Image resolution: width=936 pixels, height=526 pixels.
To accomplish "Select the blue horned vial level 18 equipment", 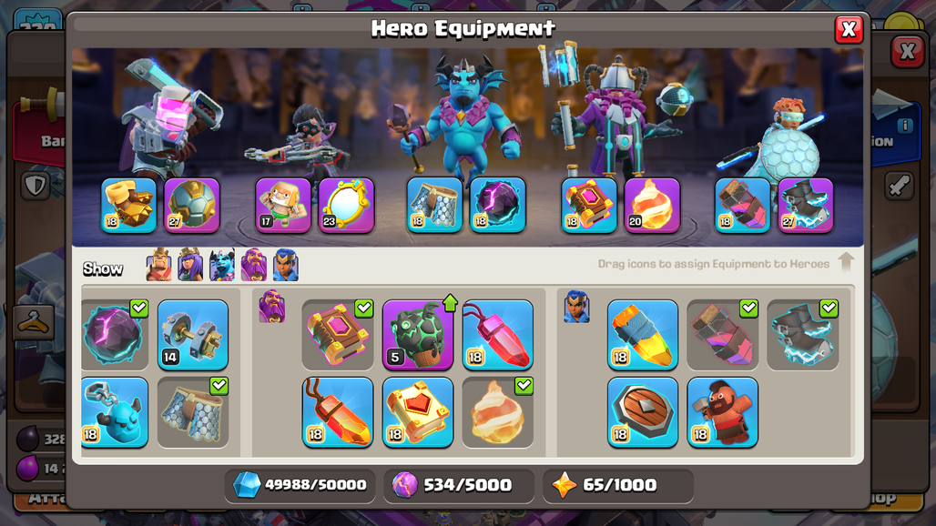I will coord(114,412).
